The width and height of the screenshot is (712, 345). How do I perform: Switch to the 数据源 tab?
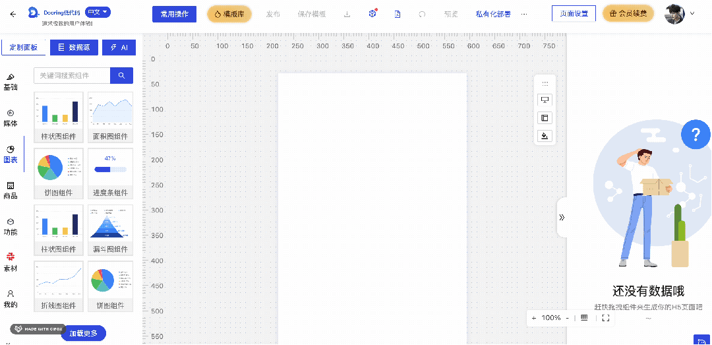click(74, 47)
